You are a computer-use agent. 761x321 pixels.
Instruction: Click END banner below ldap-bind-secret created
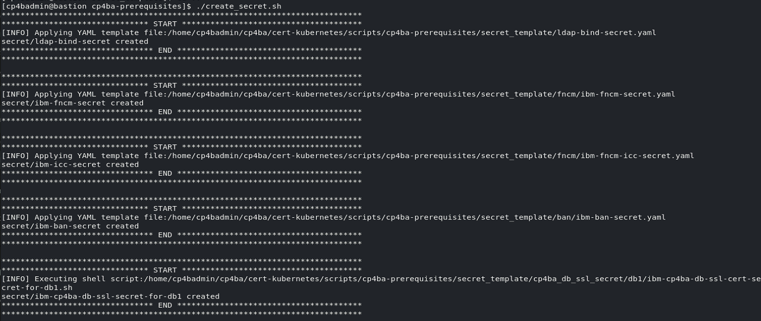165,50
